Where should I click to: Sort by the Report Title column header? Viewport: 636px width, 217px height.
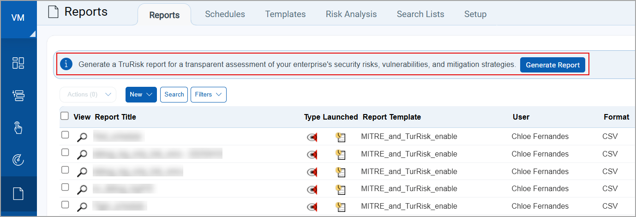point(115,117)
